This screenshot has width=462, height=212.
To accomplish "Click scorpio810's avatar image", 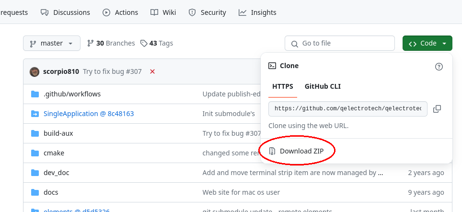I will coord(35,71).
